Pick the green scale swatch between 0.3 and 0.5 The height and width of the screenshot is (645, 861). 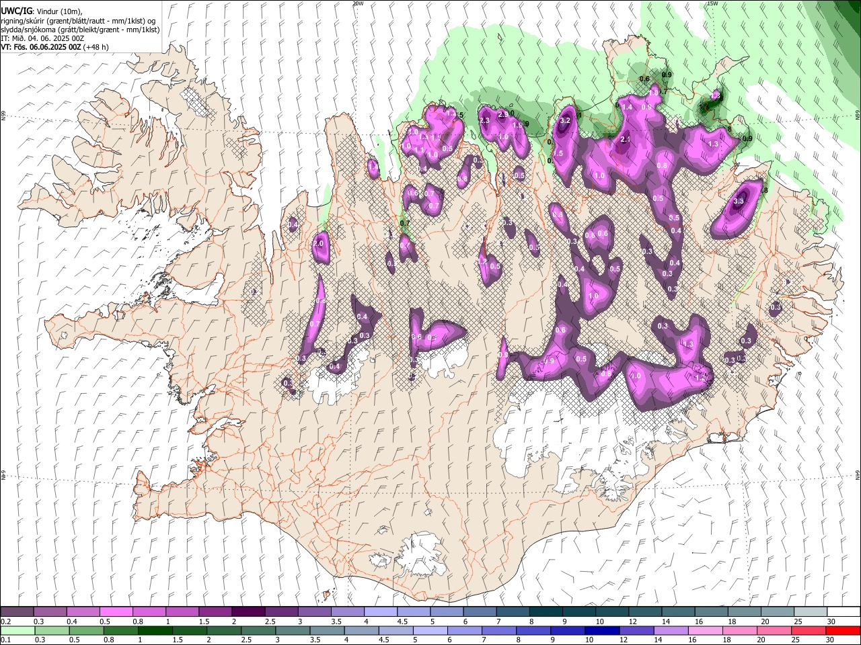[x=52, y=631]
